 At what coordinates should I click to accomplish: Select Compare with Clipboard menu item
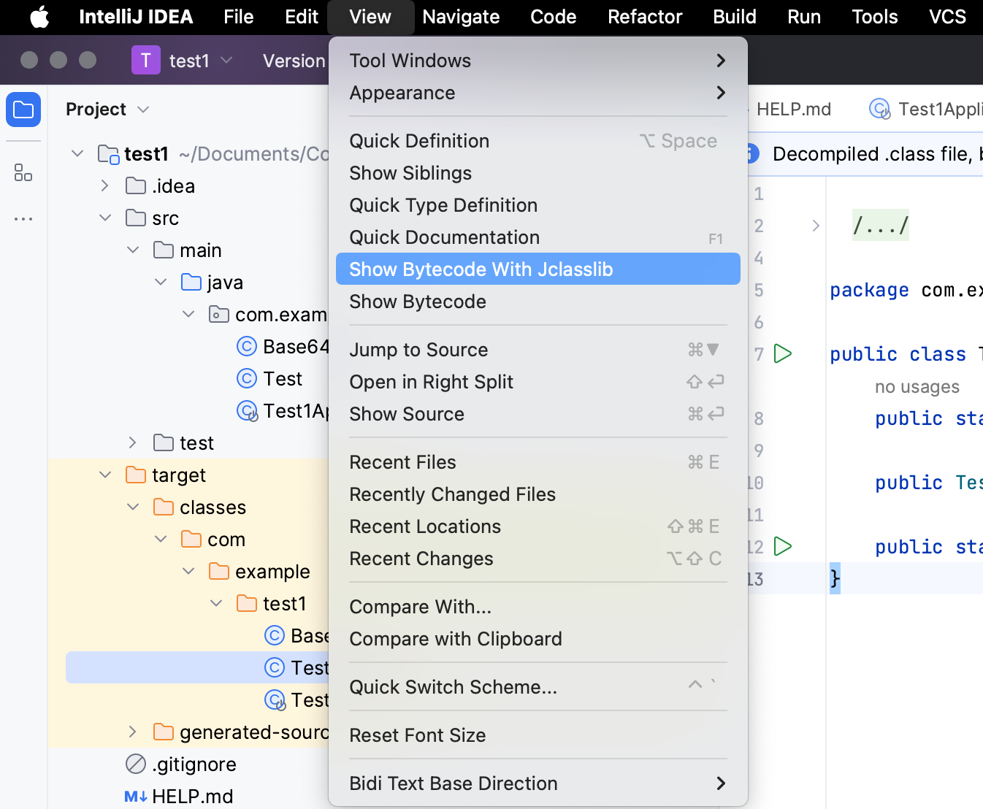coord(456,639)
